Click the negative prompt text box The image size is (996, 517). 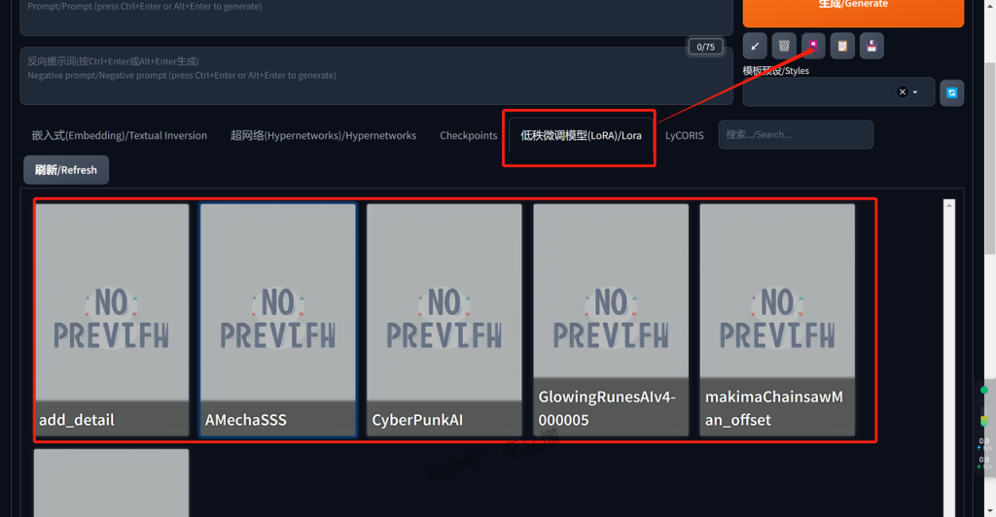374,75
